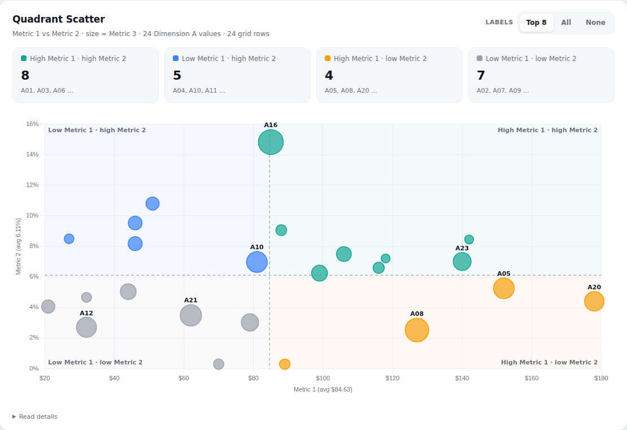Click the chart subtitle about 24 grid rows
The height and width of the screenshot is (430, 627).
(141, 33)
